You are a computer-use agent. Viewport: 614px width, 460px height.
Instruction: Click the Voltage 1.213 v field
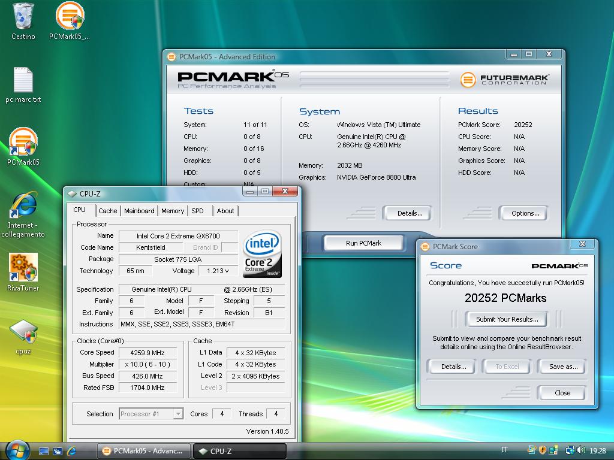tap(218, 271)
